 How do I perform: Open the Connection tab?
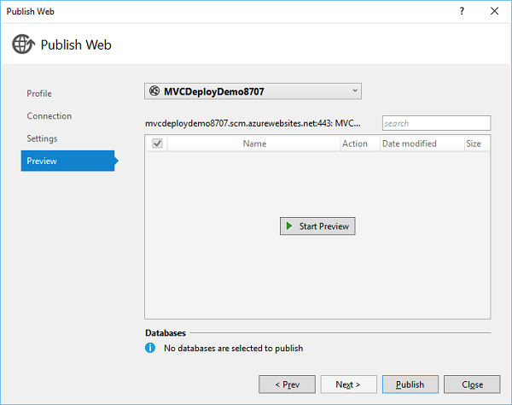click(49, 116)
